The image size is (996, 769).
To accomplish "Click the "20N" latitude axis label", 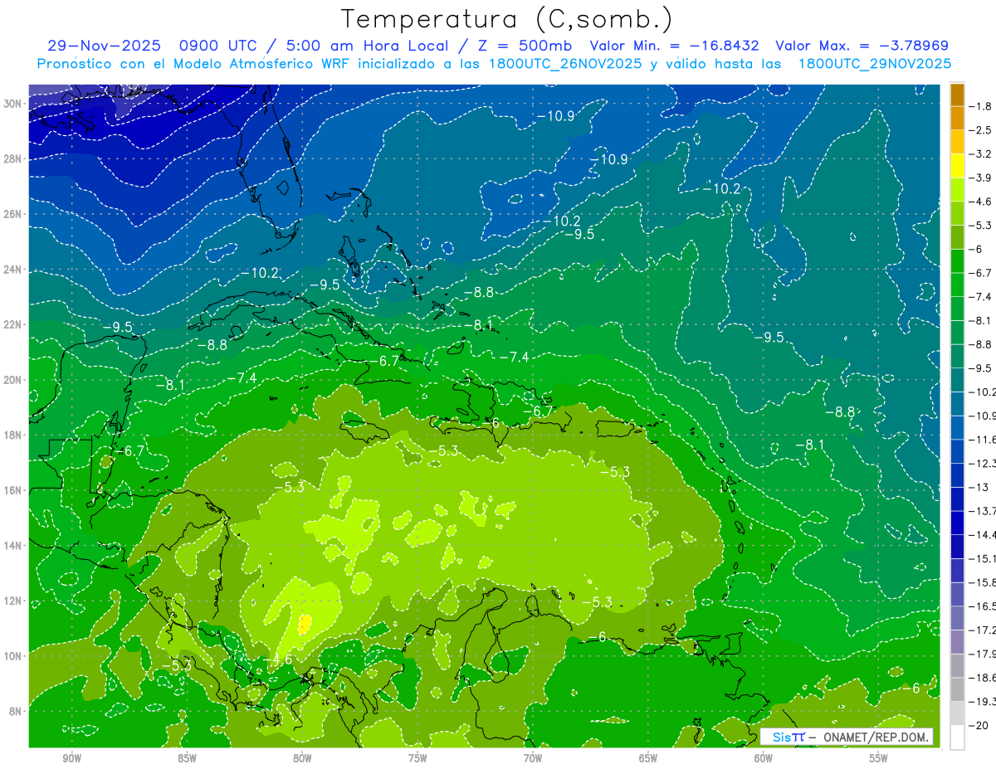I will [13, 379].
